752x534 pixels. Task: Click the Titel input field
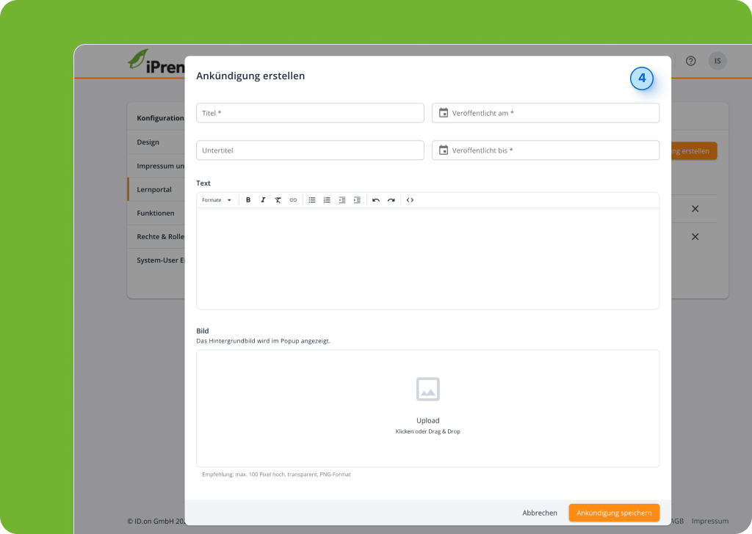pyautogui.click(x=310, y=113)
